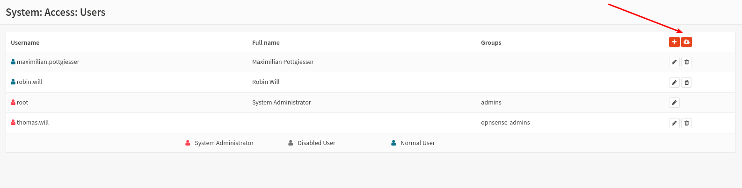Click the opnsense-admins group cell
The image size is (742, 188).
pos(505,122)
